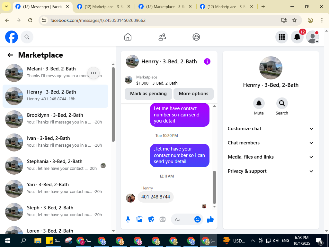The width and height of the screenshot is (329, 247).
Task: Click message thread scrollbar thumb
Action: [214, 187]
